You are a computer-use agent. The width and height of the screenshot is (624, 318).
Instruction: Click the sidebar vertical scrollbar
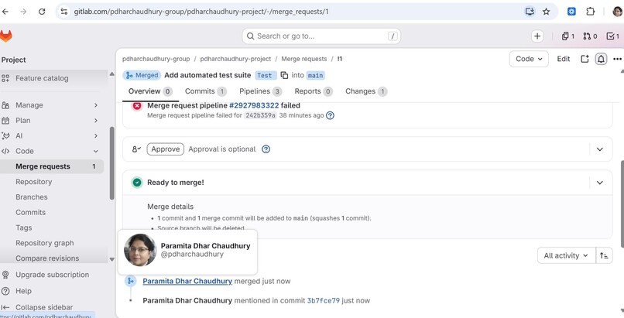pos(111,163)
